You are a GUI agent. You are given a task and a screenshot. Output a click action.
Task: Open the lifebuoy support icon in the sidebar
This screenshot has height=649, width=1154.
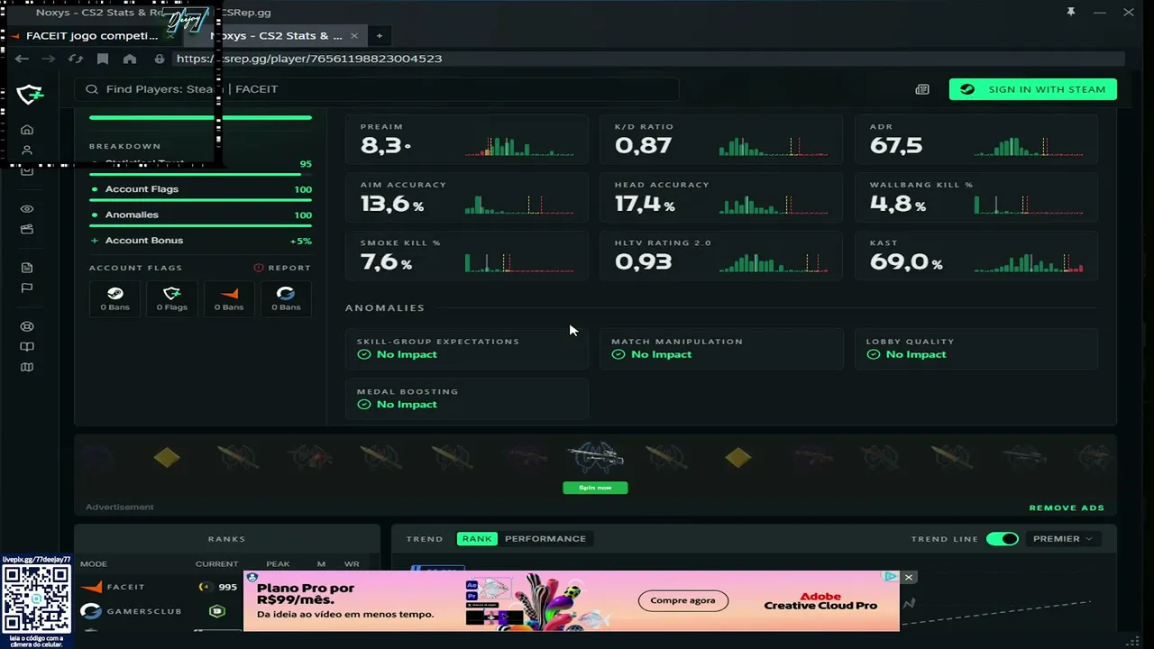[x=27, y=326]
